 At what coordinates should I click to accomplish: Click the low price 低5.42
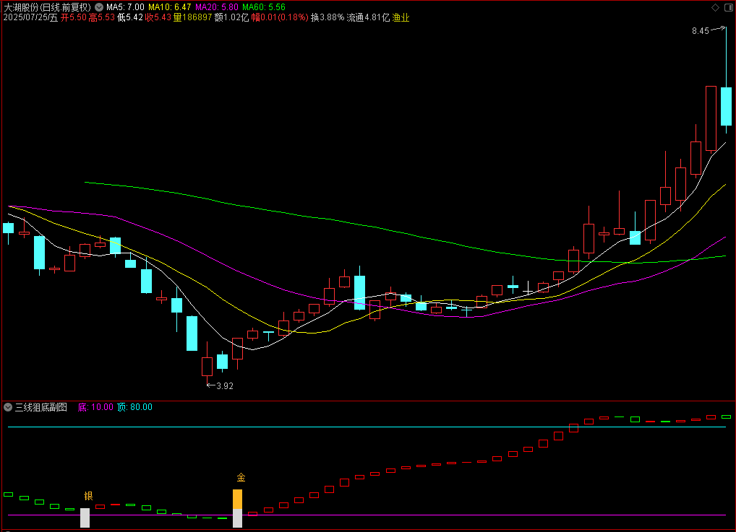click(x=130, y=18)
